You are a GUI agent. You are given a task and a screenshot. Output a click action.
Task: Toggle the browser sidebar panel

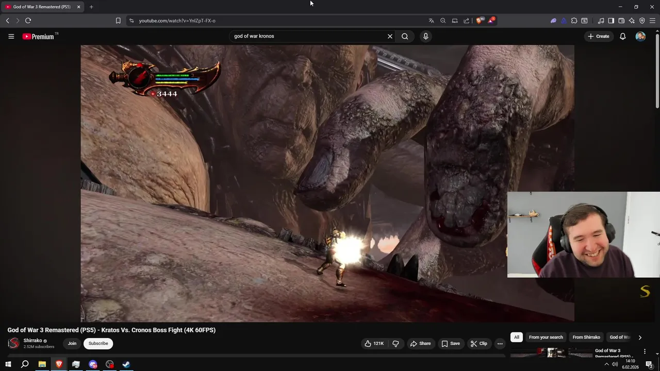pos(611,21)
